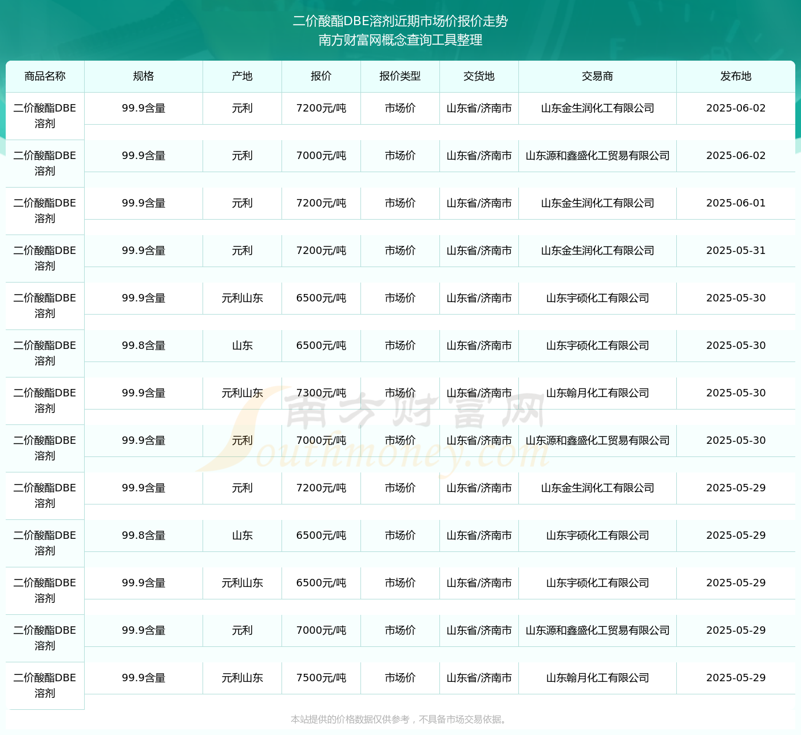Click 二价酸酯DBE溶剂 name in the 2025-06-01 row
This screenshot has height=735, width=801.
(45, 211)
